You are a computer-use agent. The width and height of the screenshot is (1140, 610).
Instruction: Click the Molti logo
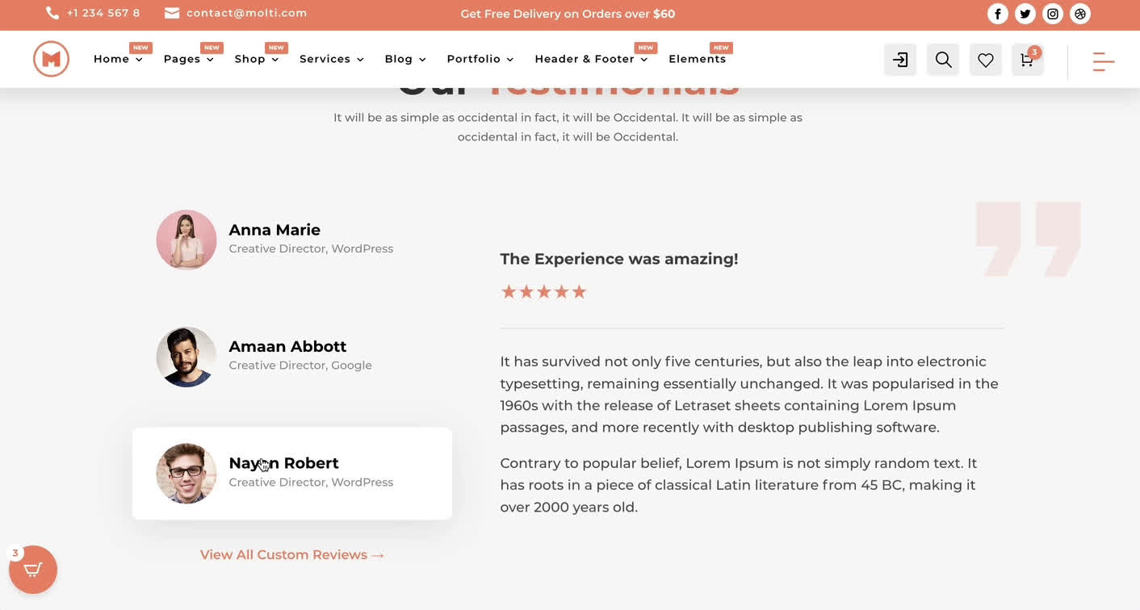[x=51, y=59]
